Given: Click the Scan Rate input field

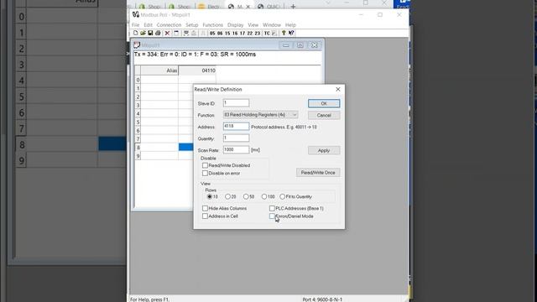Looking at the screenshot, I should [236, 149].
